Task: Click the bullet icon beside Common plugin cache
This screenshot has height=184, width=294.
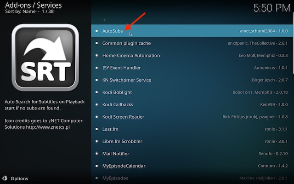Action: coord(96,43)
